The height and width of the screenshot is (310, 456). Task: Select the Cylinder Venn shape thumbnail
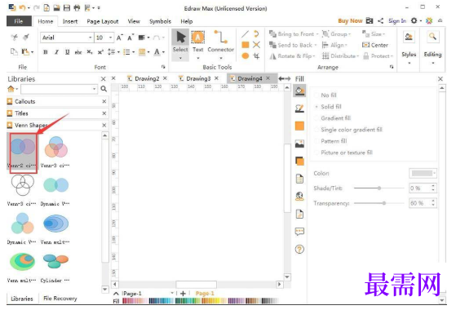click(x=55, y=267)
